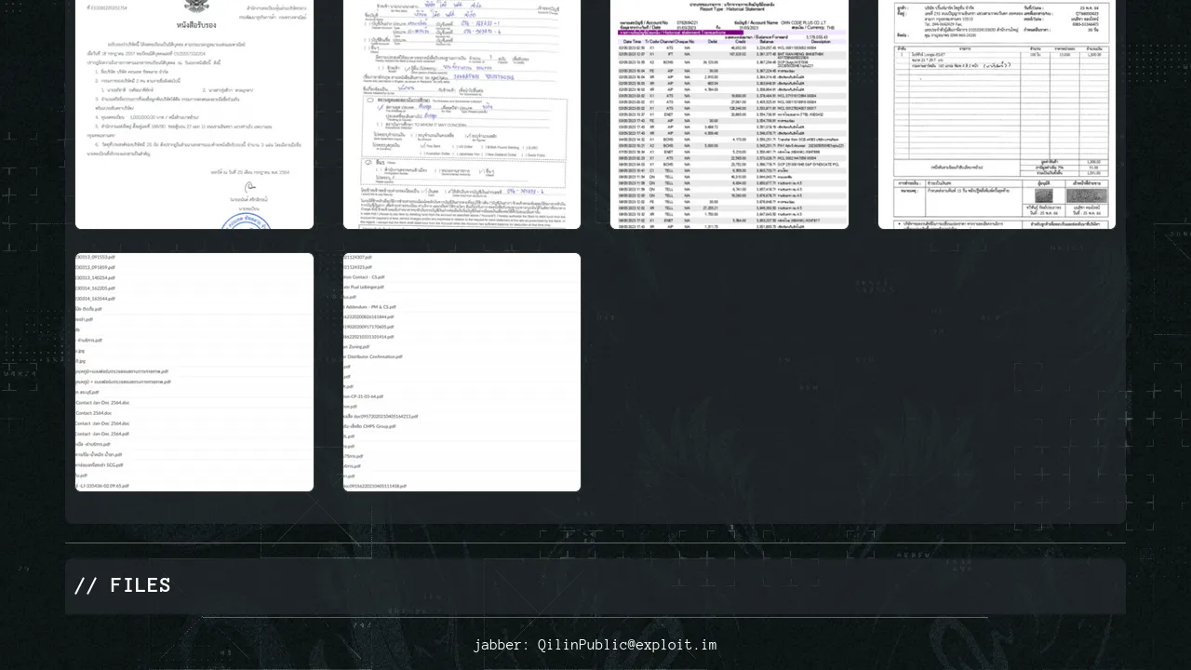
Task: Open the second file list thumbnail
Action: click(x=462, y=372)
